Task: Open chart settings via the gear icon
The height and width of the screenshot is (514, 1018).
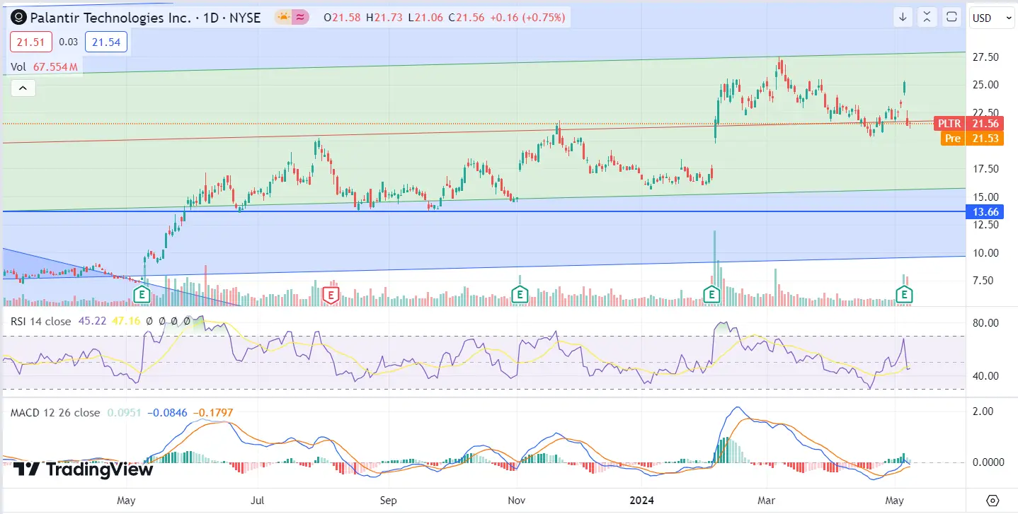Action: click(993, 500)
